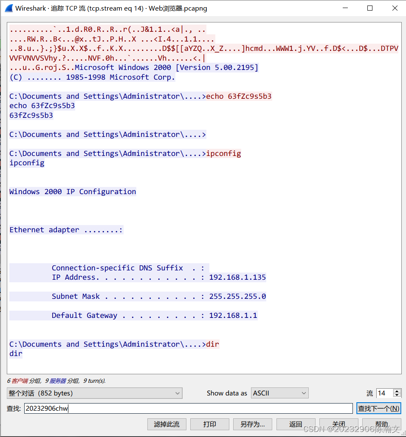Click the red line containing 'hcmd...WWW1.j.YV'

pos(204,48)
